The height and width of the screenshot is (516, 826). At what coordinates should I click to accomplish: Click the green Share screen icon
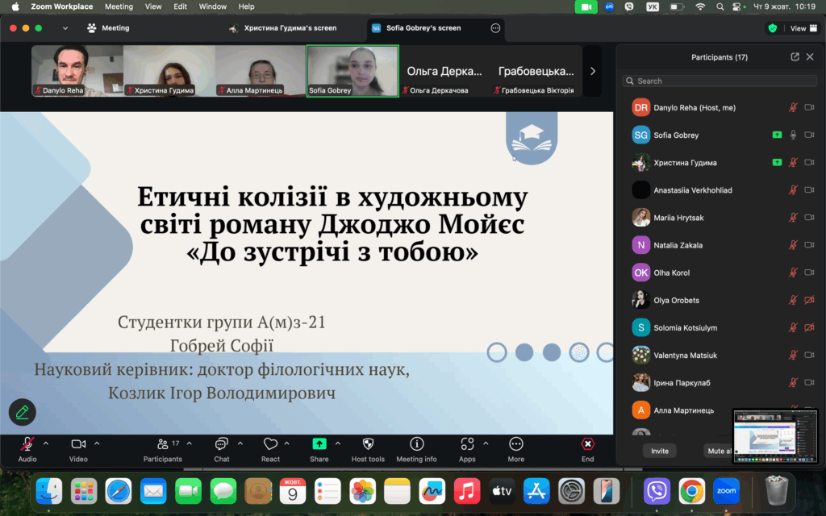(319, 444)
